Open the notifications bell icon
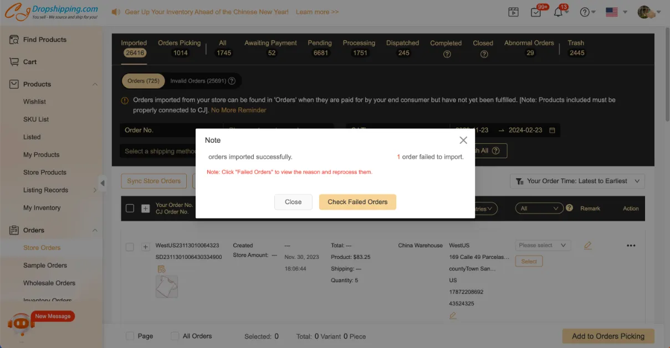 coord(558,12)
